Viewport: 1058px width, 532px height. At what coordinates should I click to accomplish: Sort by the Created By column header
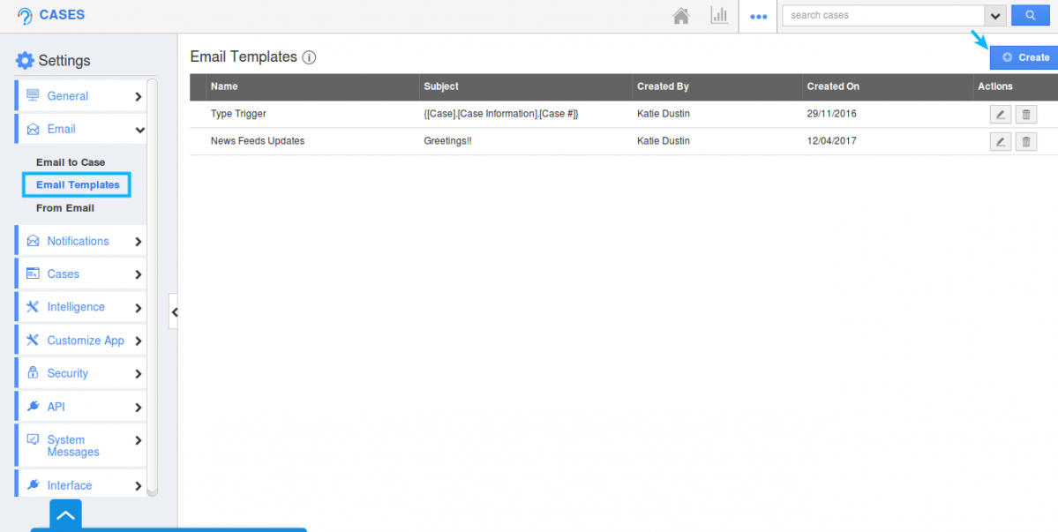tap(663, 86)
